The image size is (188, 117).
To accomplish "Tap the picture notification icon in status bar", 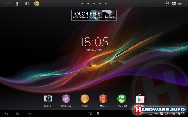I will (151, 114).
